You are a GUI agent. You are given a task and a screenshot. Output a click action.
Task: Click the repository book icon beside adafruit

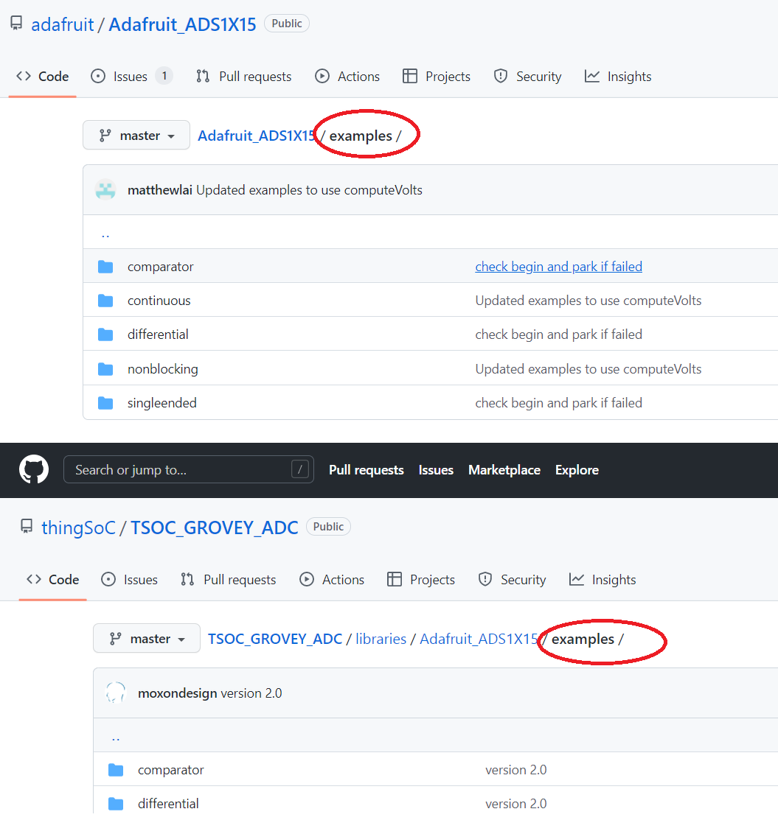pyautogui.click(x=16, y=24)
